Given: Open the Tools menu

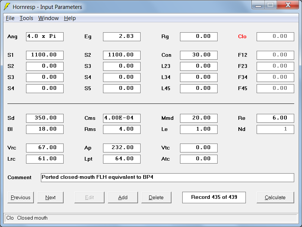Looking at the screenshot, I should pos(26,18).
